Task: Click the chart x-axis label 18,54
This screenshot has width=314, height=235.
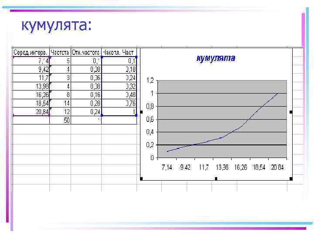Action: pyautogui.click(x=259, y=167)
